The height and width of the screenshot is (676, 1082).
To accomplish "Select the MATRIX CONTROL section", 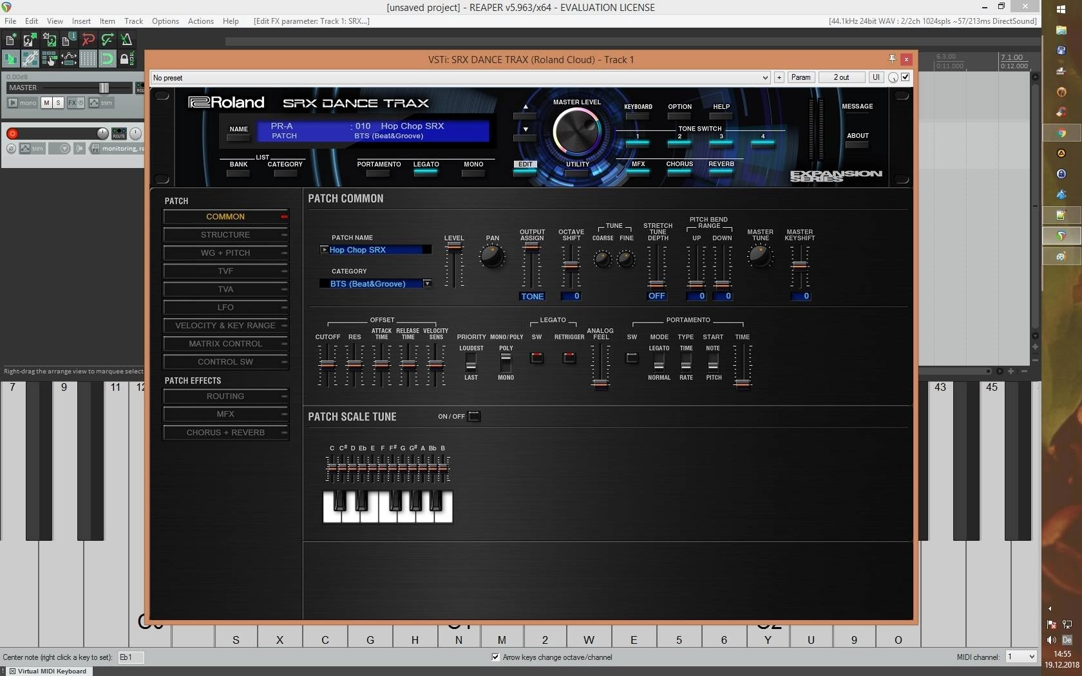I will [x=225, y=344].
